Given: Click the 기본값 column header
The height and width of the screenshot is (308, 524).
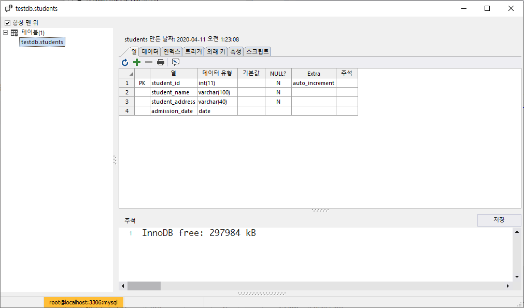Looking at the screenshot, I should coord(251,73).
